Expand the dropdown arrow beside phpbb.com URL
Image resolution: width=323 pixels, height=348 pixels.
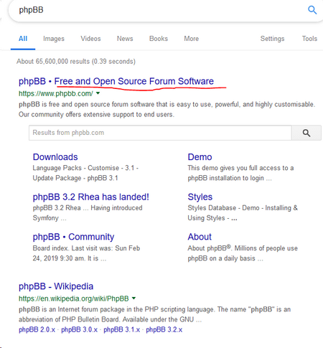[x=98, y=93]
